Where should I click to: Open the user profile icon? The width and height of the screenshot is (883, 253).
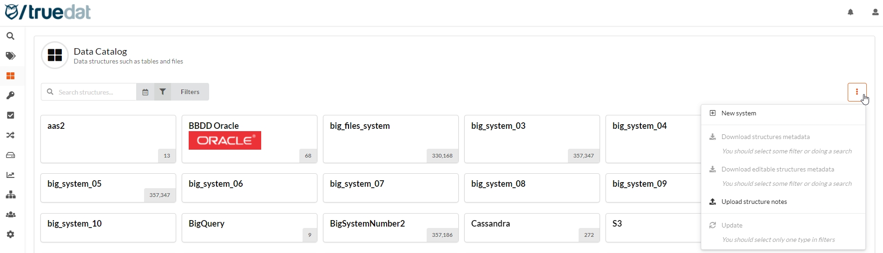[x=875, y=13]
